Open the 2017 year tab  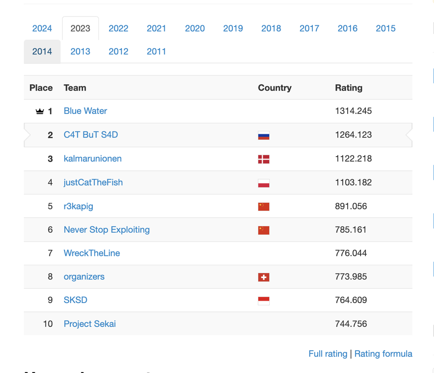309,28
